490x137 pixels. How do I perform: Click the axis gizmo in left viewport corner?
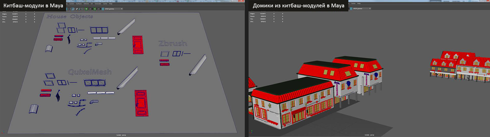click(x=3, y=132)
